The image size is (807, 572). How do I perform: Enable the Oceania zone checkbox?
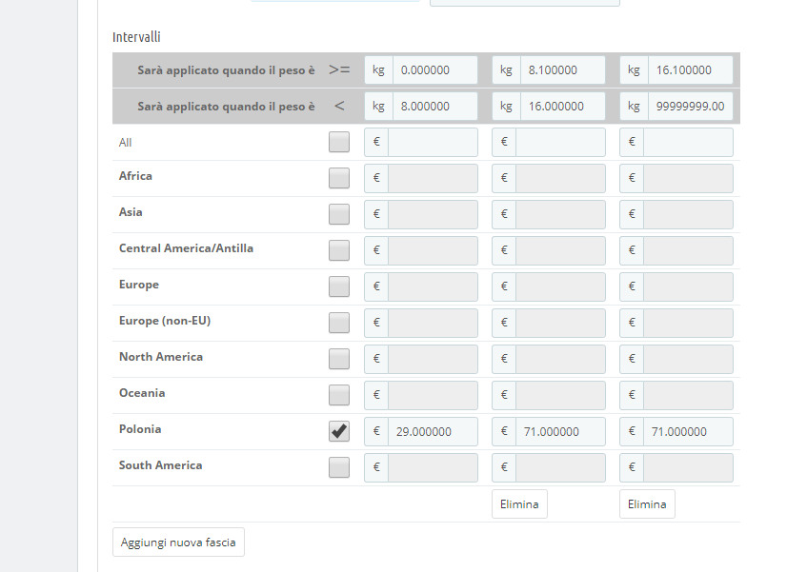(339, 395)
